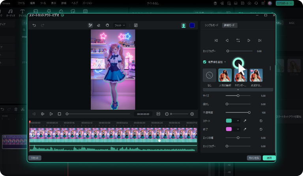Click the zoom-in plus icon on timeline
303x176 pixels.
click(x=192, y=114)
